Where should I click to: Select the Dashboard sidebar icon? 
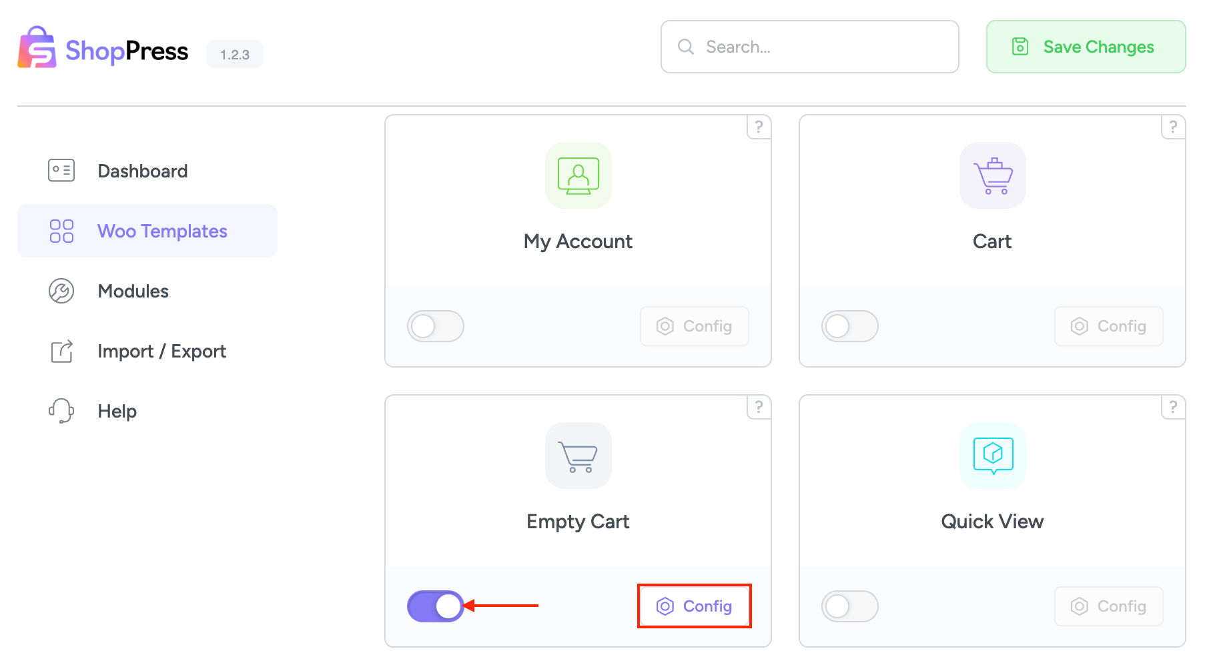(x=61, y=171)
